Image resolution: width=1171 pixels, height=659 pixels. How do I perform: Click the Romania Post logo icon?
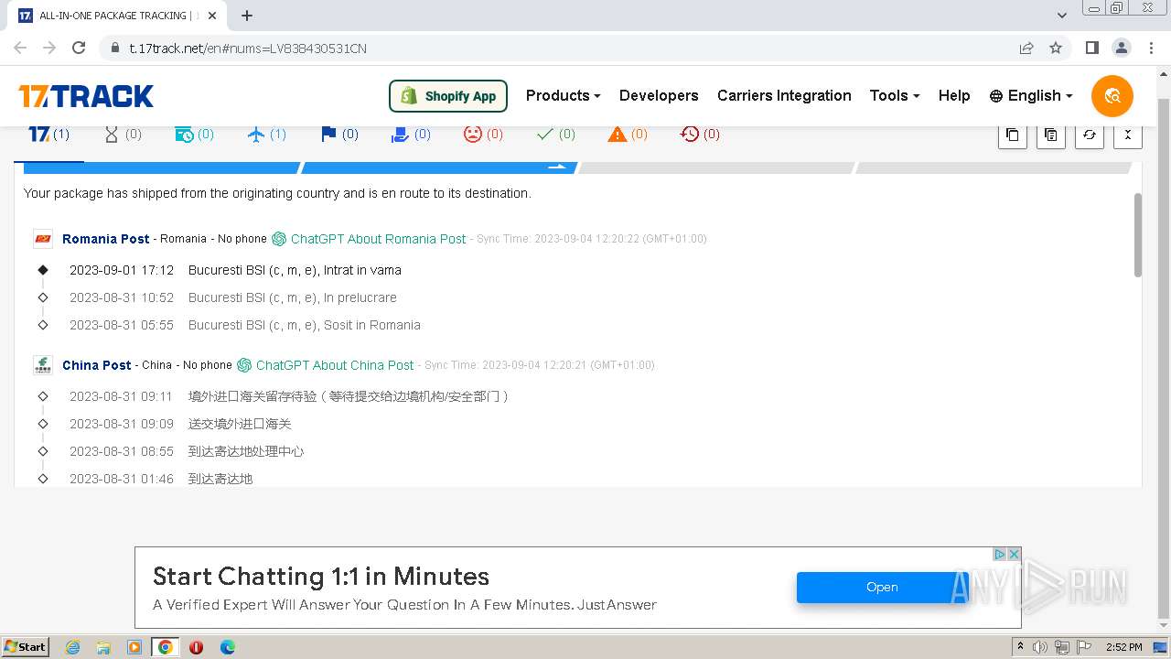coord(43,239)
